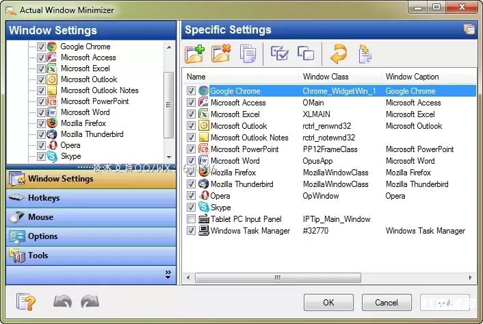
Task: Click the undo arrow icon
Action: point(62,301)
